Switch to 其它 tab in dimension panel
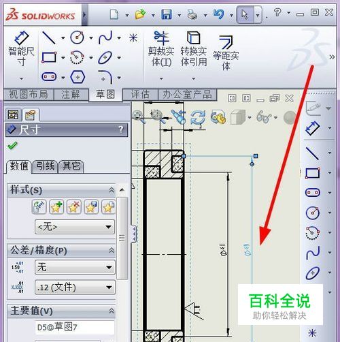The width and height of the screenshot is (340, 342). [x=71, y=166]
